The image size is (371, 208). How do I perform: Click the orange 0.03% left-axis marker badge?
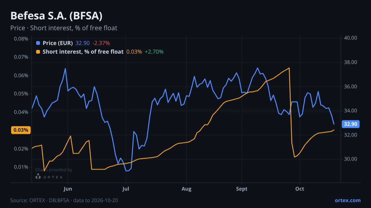[21, 130]
